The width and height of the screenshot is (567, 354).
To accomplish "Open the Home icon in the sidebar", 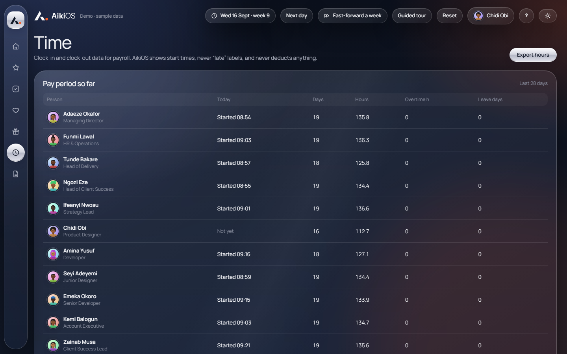I will click(16, 46).
